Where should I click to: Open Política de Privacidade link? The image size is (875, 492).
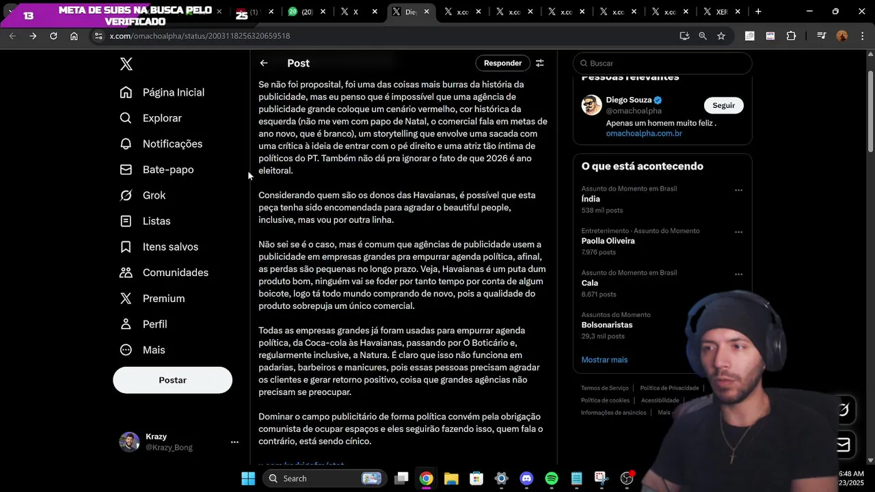click(669, 388)
